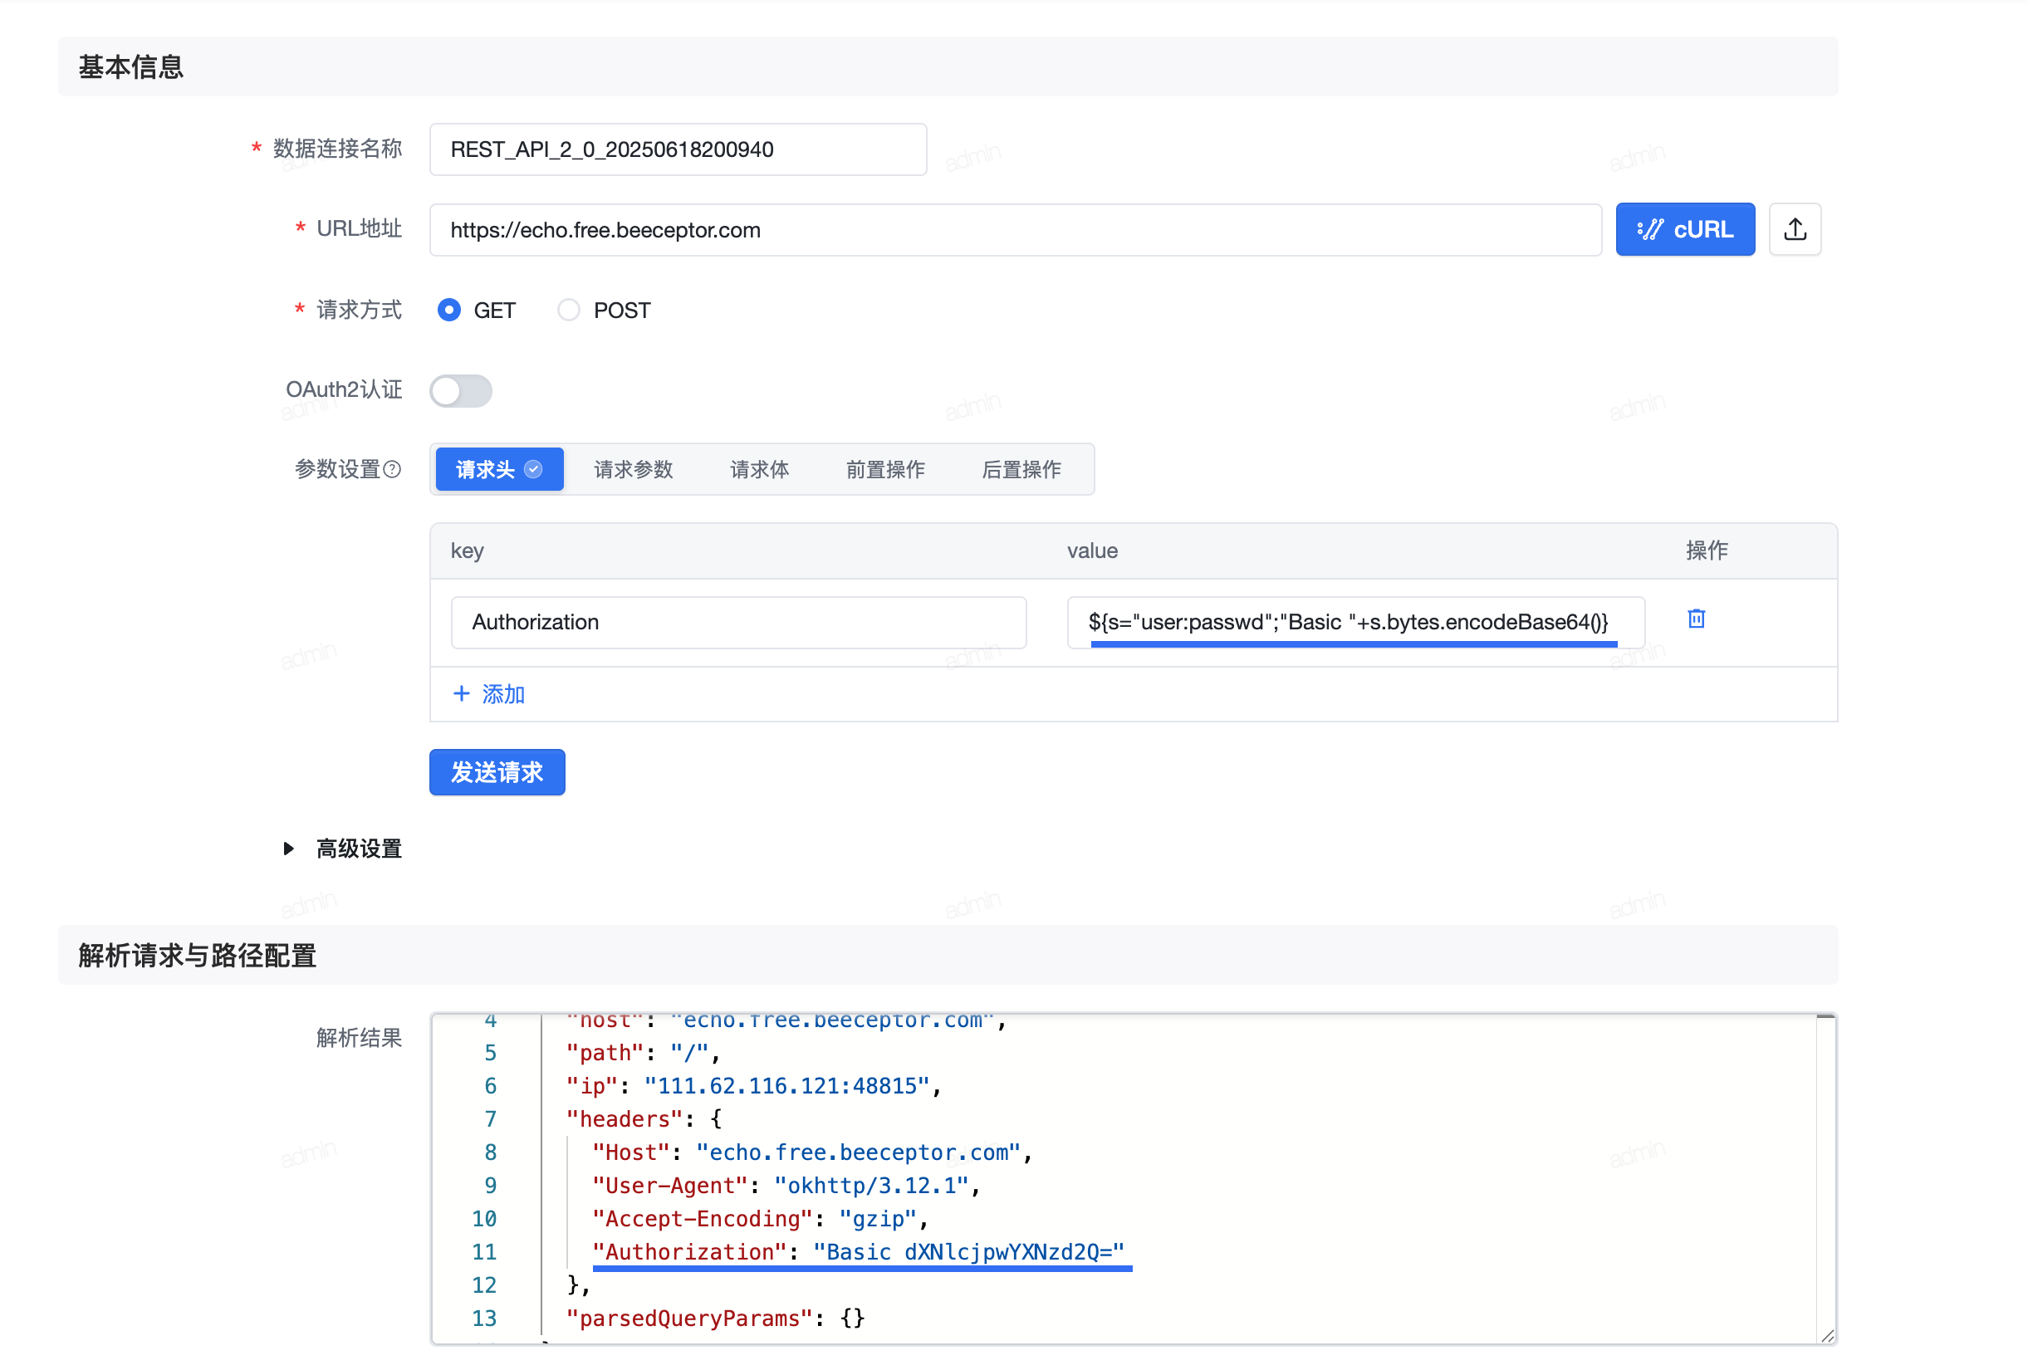Focus the 数据连接名称 name field
Viewport: 2028px width, 1370px height.
pos(677,149)
